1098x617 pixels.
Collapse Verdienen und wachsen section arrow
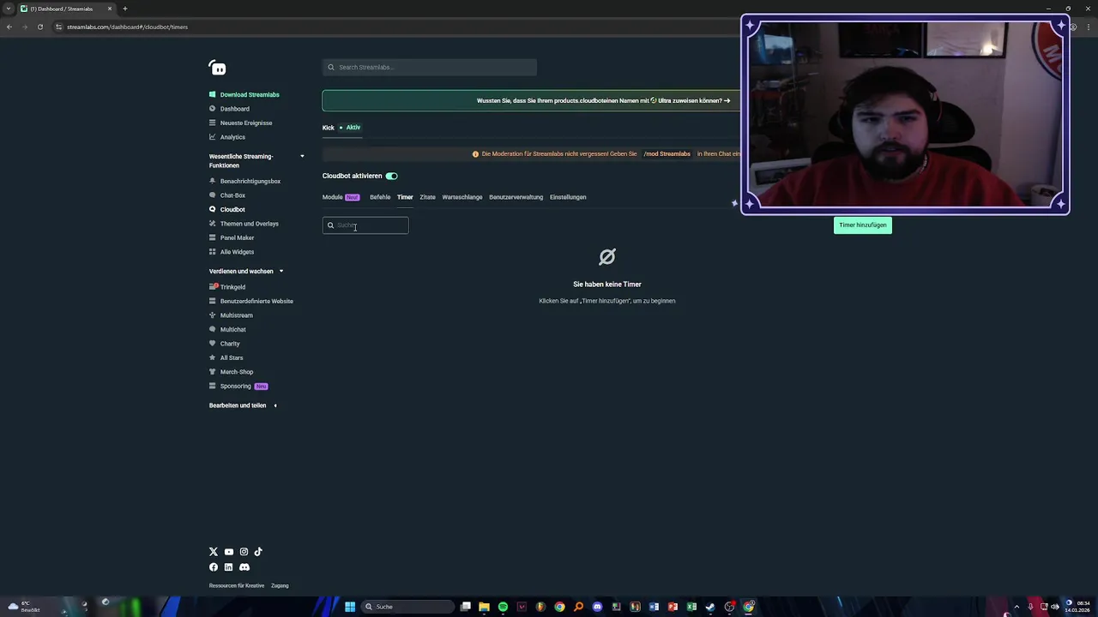[281, 271]
